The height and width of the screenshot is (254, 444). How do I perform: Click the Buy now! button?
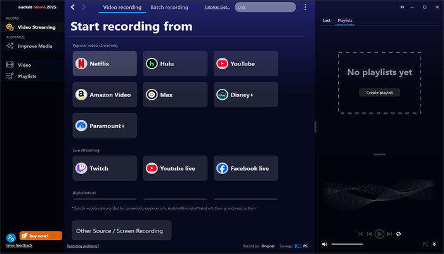(41, 236)
